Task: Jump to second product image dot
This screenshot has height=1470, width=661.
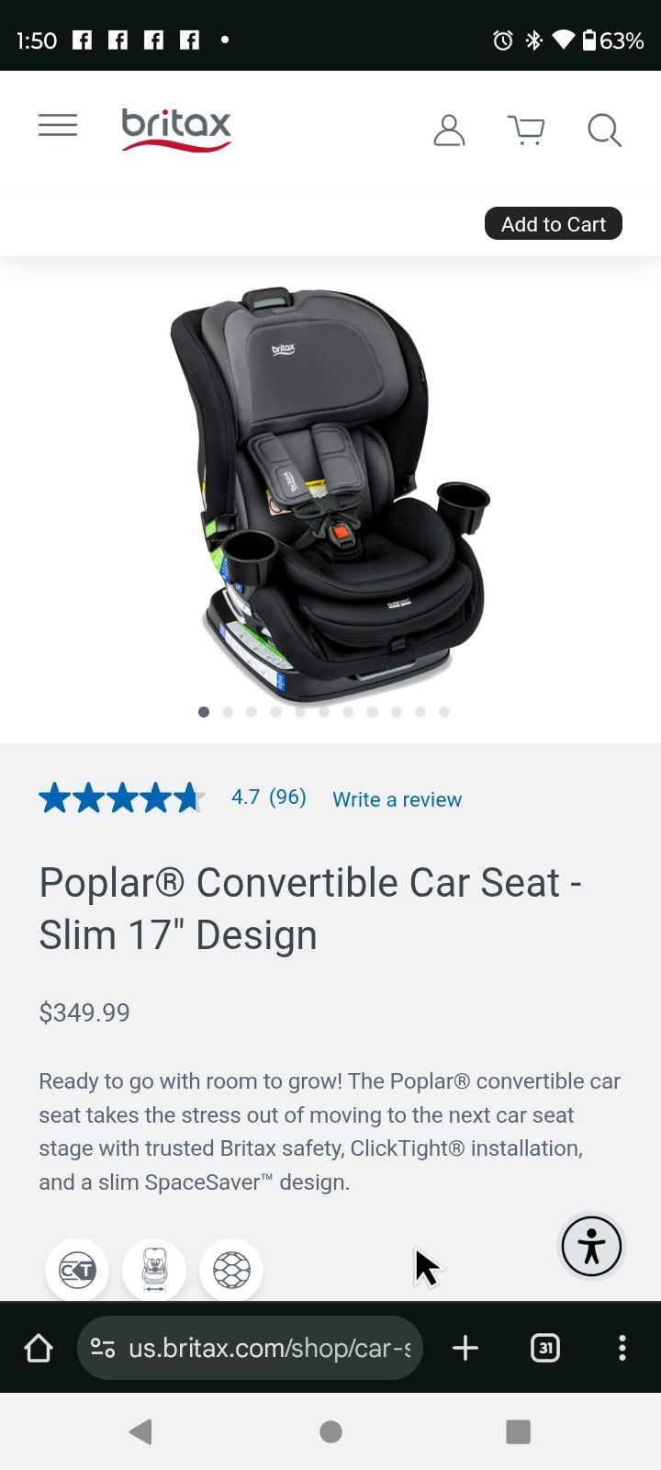Action: pos(228,712)
